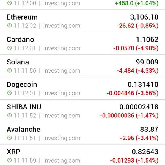This screenshot has height=165, width=165.
Task: Tap the clock icon in the XRP row
Action: click(x=10, y=160)
